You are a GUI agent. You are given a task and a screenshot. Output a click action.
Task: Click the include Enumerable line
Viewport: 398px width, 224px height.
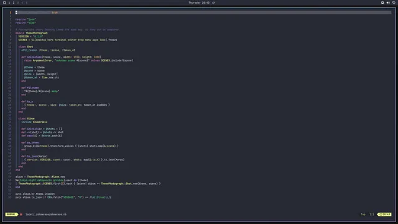click(x=34, y=122)
